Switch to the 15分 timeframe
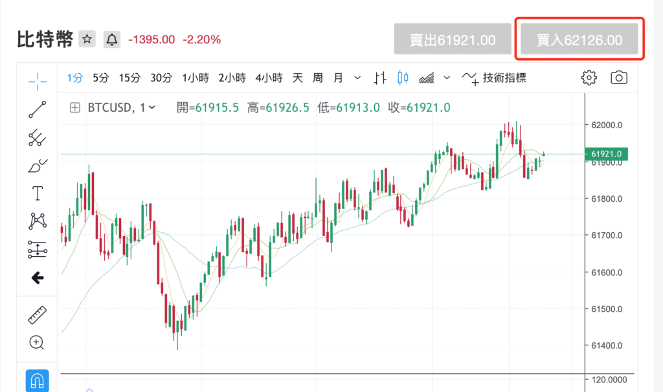663x392 pixels. pos(129,78)
